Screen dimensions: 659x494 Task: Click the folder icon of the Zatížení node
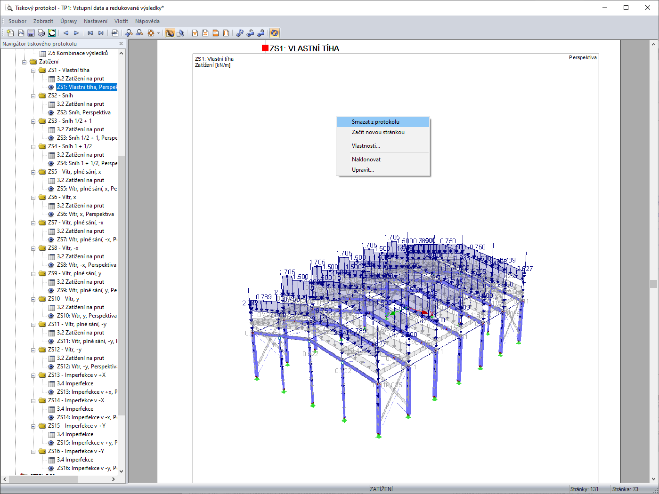point(33,62)
